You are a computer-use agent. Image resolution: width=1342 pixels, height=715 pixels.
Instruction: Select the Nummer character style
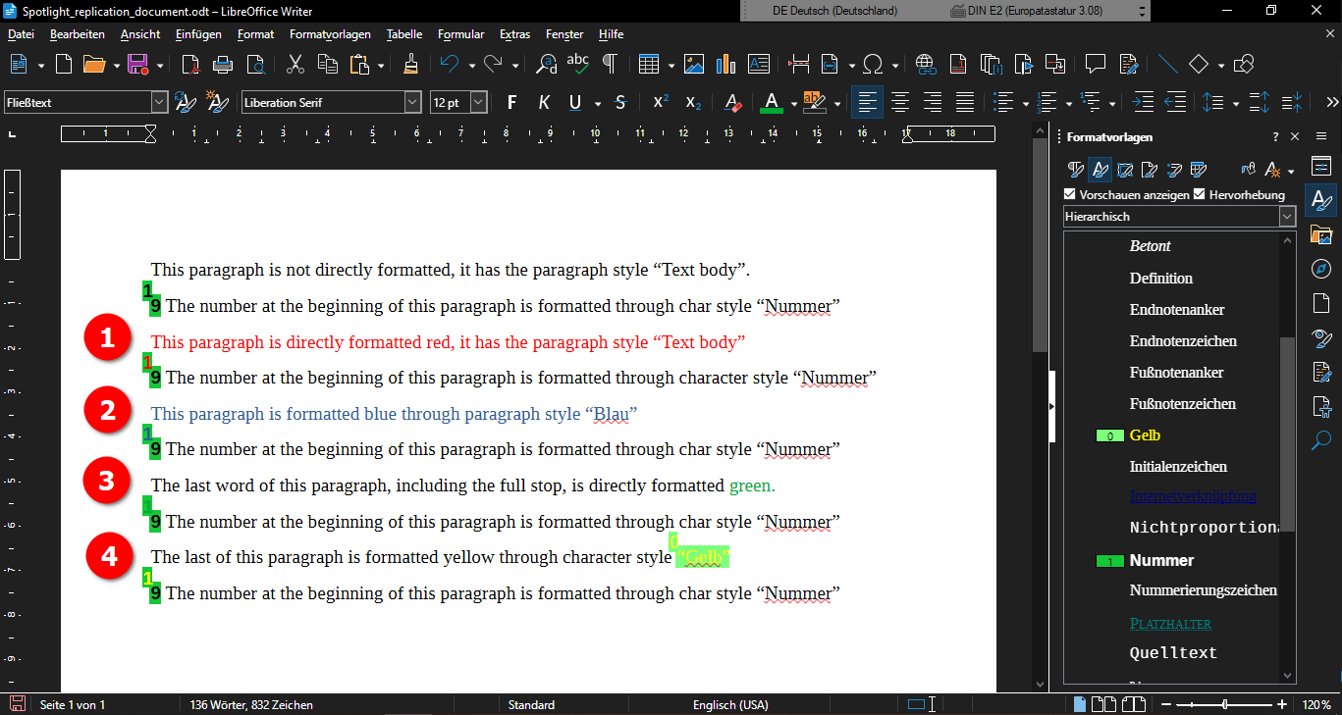(x=1161, y=561)
